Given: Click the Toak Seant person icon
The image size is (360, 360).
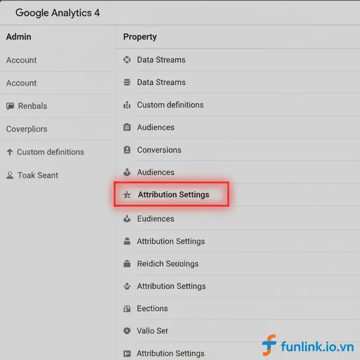Looking at the screenshot, I should (x=9, y=175).
